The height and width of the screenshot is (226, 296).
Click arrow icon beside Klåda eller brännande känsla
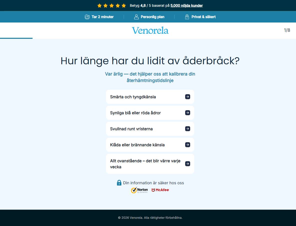tap(187, 145)
